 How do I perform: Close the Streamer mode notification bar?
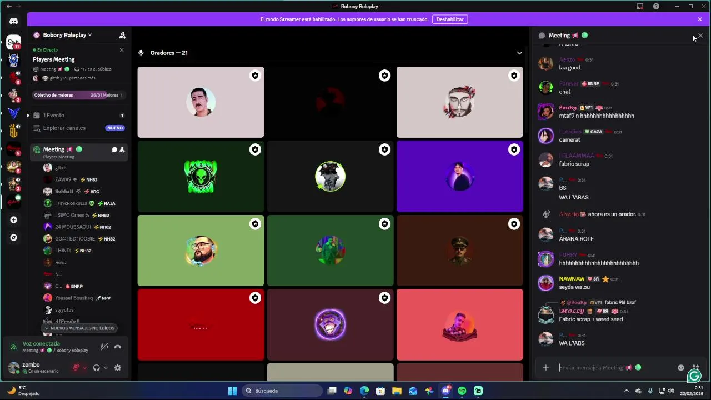[700, 19]
